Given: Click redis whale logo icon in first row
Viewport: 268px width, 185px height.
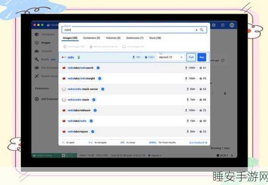Looking at the screenshot, I should (64, 57).
